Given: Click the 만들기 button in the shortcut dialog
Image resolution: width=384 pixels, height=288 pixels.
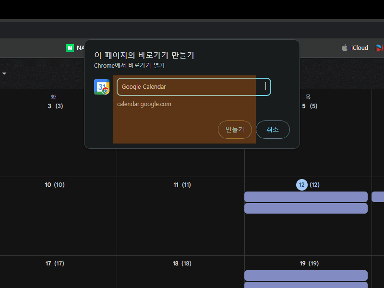Looking at the screenshot, I should point(235,130).
